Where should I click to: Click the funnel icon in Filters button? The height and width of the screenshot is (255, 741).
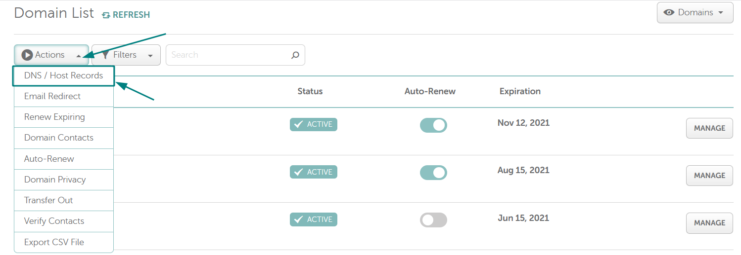pos(105,55)
